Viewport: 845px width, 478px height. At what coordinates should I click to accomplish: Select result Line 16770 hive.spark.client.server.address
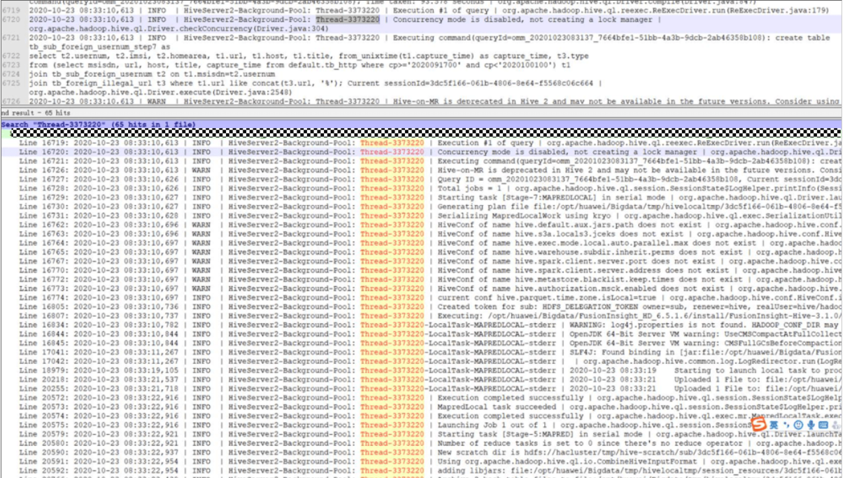422,270
